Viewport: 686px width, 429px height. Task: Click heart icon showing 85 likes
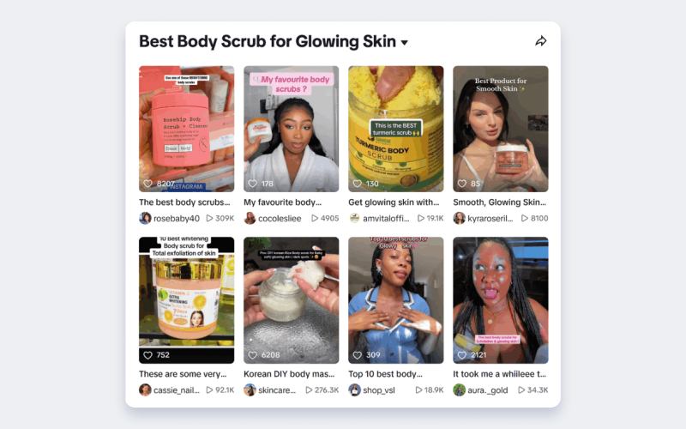tap(462, 184)
